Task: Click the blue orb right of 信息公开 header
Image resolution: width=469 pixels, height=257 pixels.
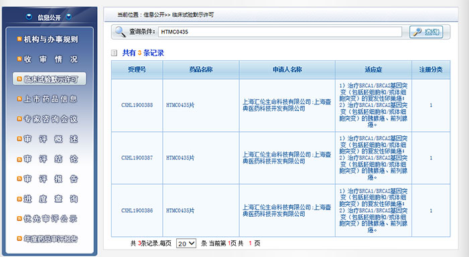Action: click(x=68, y=17)
